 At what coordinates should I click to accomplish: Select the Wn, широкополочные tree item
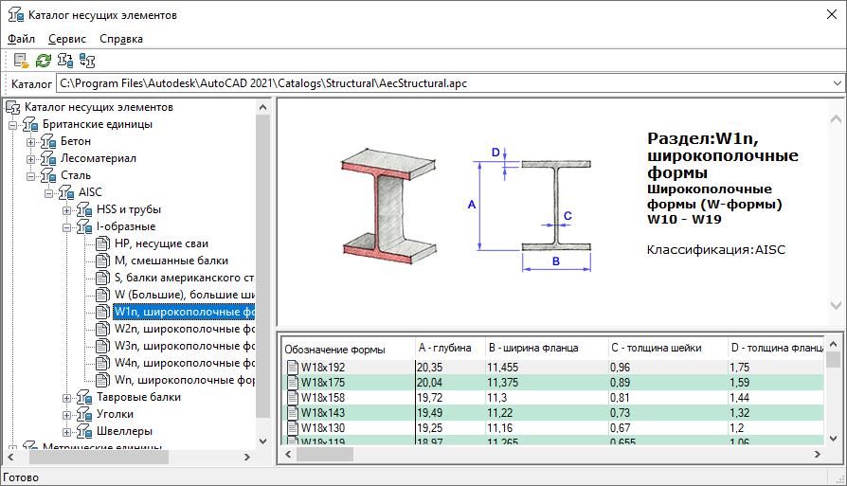(184, 380)
